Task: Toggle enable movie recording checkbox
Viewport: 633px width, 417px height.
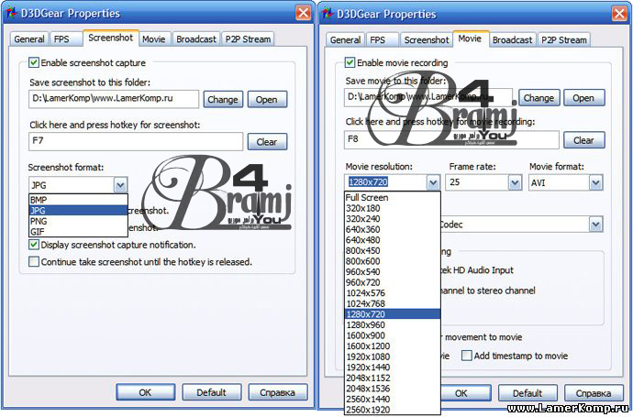Action: (350, 63)
